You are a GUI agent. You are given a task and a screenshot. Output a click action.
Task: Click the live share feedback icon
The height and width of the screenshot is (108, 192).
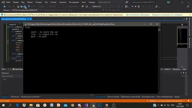click(188, 7)
